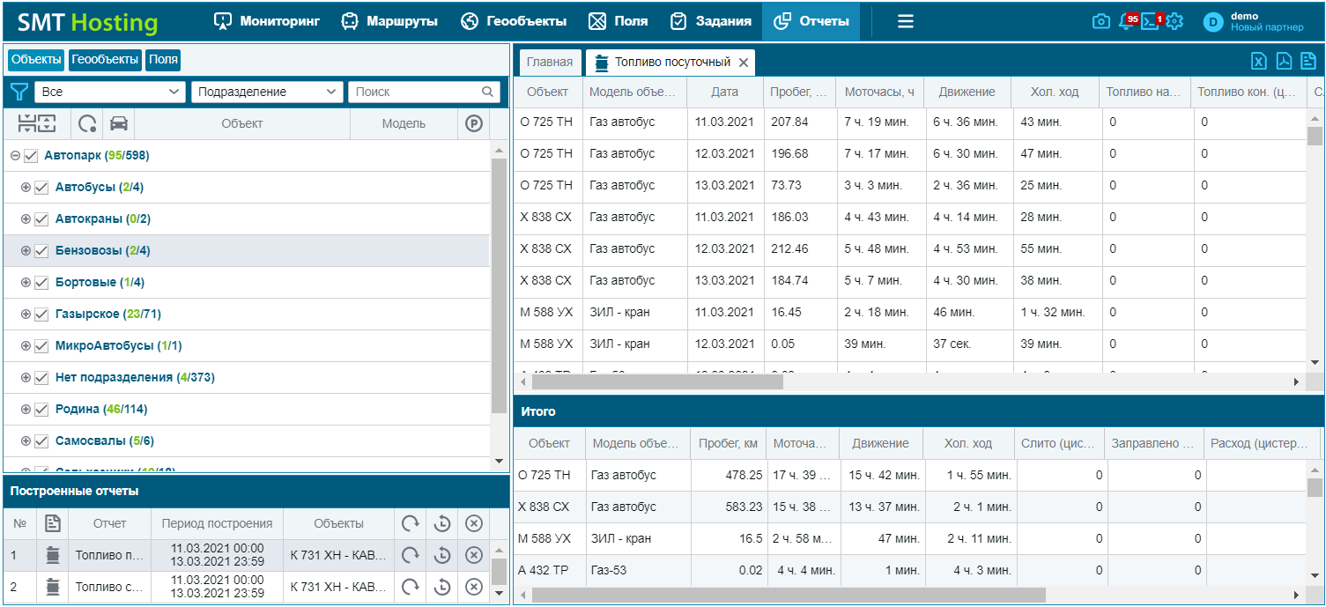1326x607 pixels.
Task: Click the demo user avatar
Action: coord(1214,22)
